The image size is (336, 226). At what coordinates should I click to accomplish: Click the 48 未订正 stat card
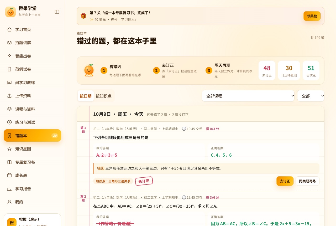pos(267,70)
